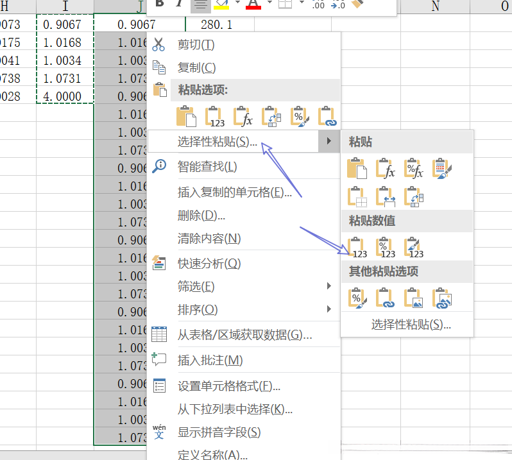Click the wén phonetic field icon
The image size is (512, 460).
pyautogui.click(x=159, y=432)
